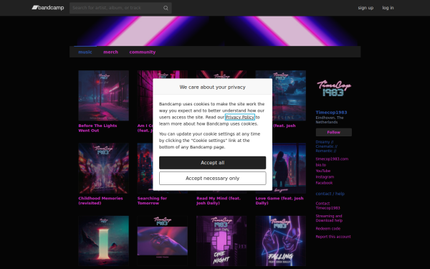Screen dimensions: 430x269
Task: Open Before The Lights Went Out album cover
Action: pos(103,95)
